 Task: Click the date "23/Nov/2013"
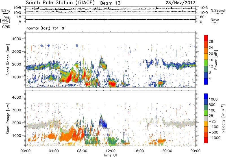[181, 3]
